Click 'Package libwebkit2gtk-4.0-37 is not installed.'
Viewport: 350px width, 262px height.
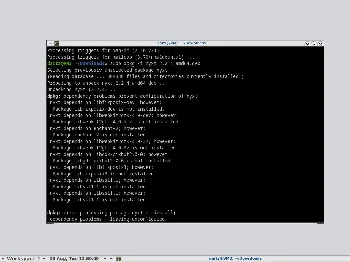point(116,148)
